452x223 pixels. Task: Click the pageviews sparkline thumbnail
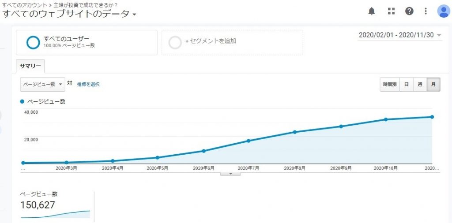point(55,214)
